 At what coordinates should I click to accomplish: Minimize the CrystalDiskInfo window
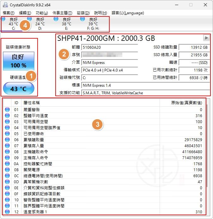click(177, 5)
